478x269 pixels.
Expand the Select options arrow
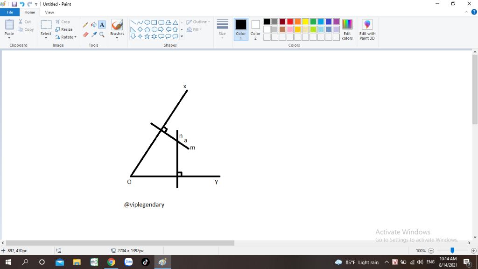(x=46, y=38)
